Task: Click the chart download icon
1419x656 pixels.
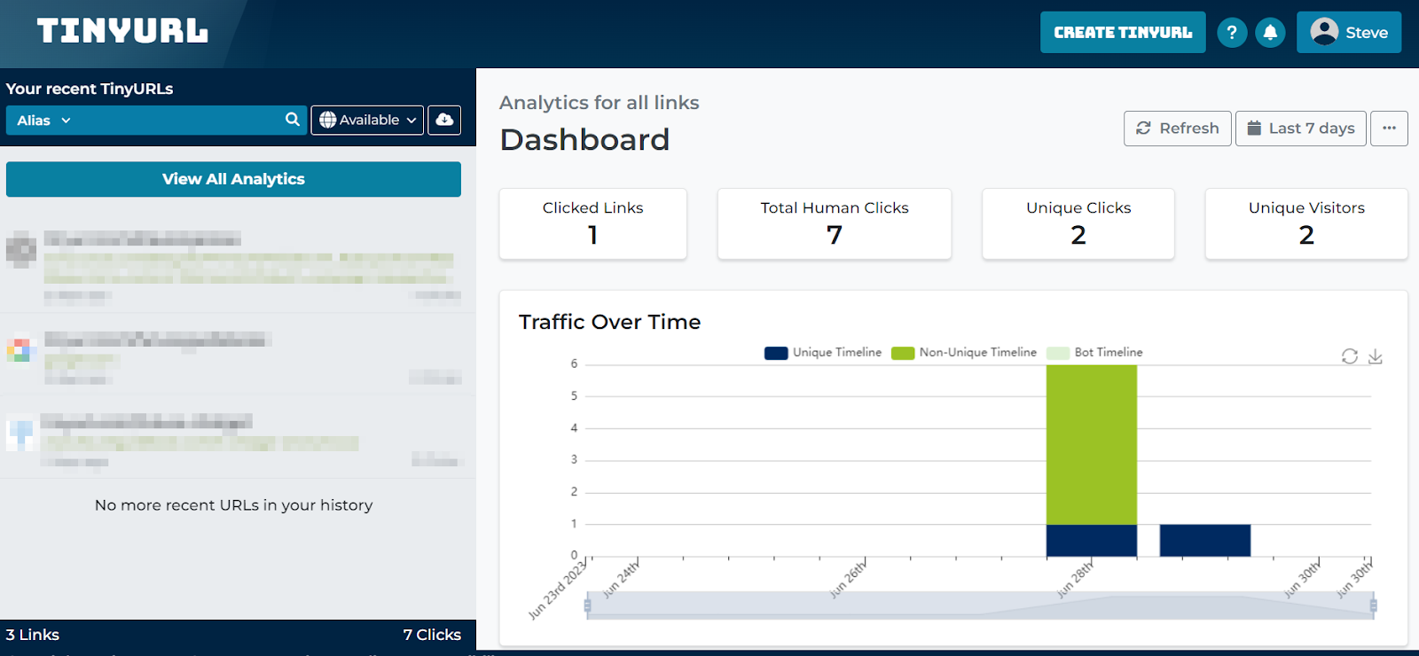Action: (1375, 356)
